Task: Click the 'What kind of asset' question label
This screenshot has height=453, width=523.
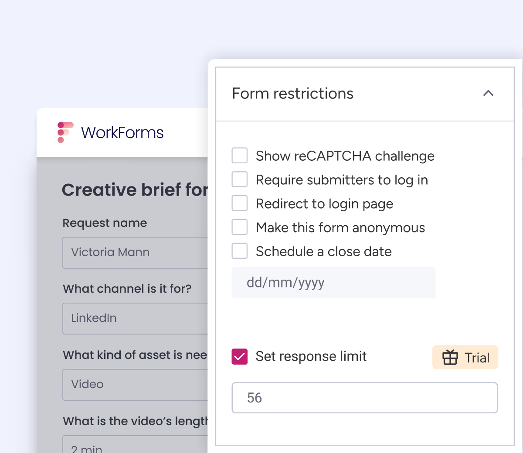Action: tap(135, 355)
